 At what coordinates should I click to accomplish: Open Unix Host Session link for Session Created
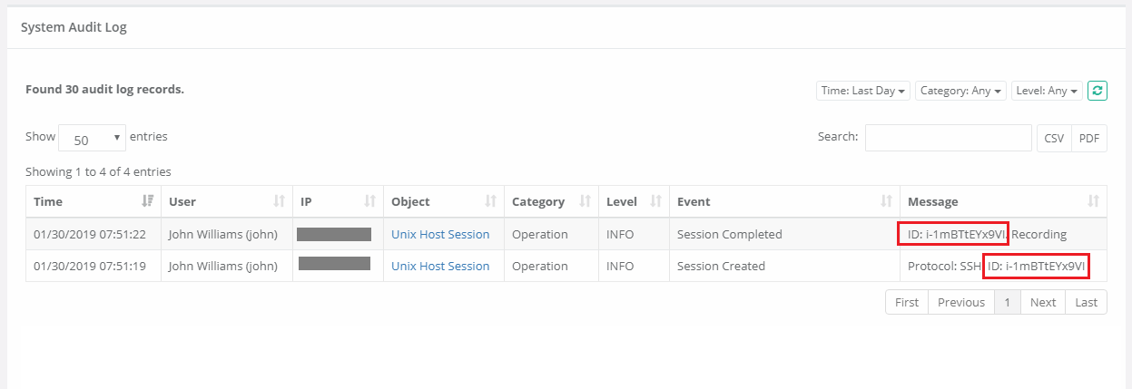coord(440,267)
